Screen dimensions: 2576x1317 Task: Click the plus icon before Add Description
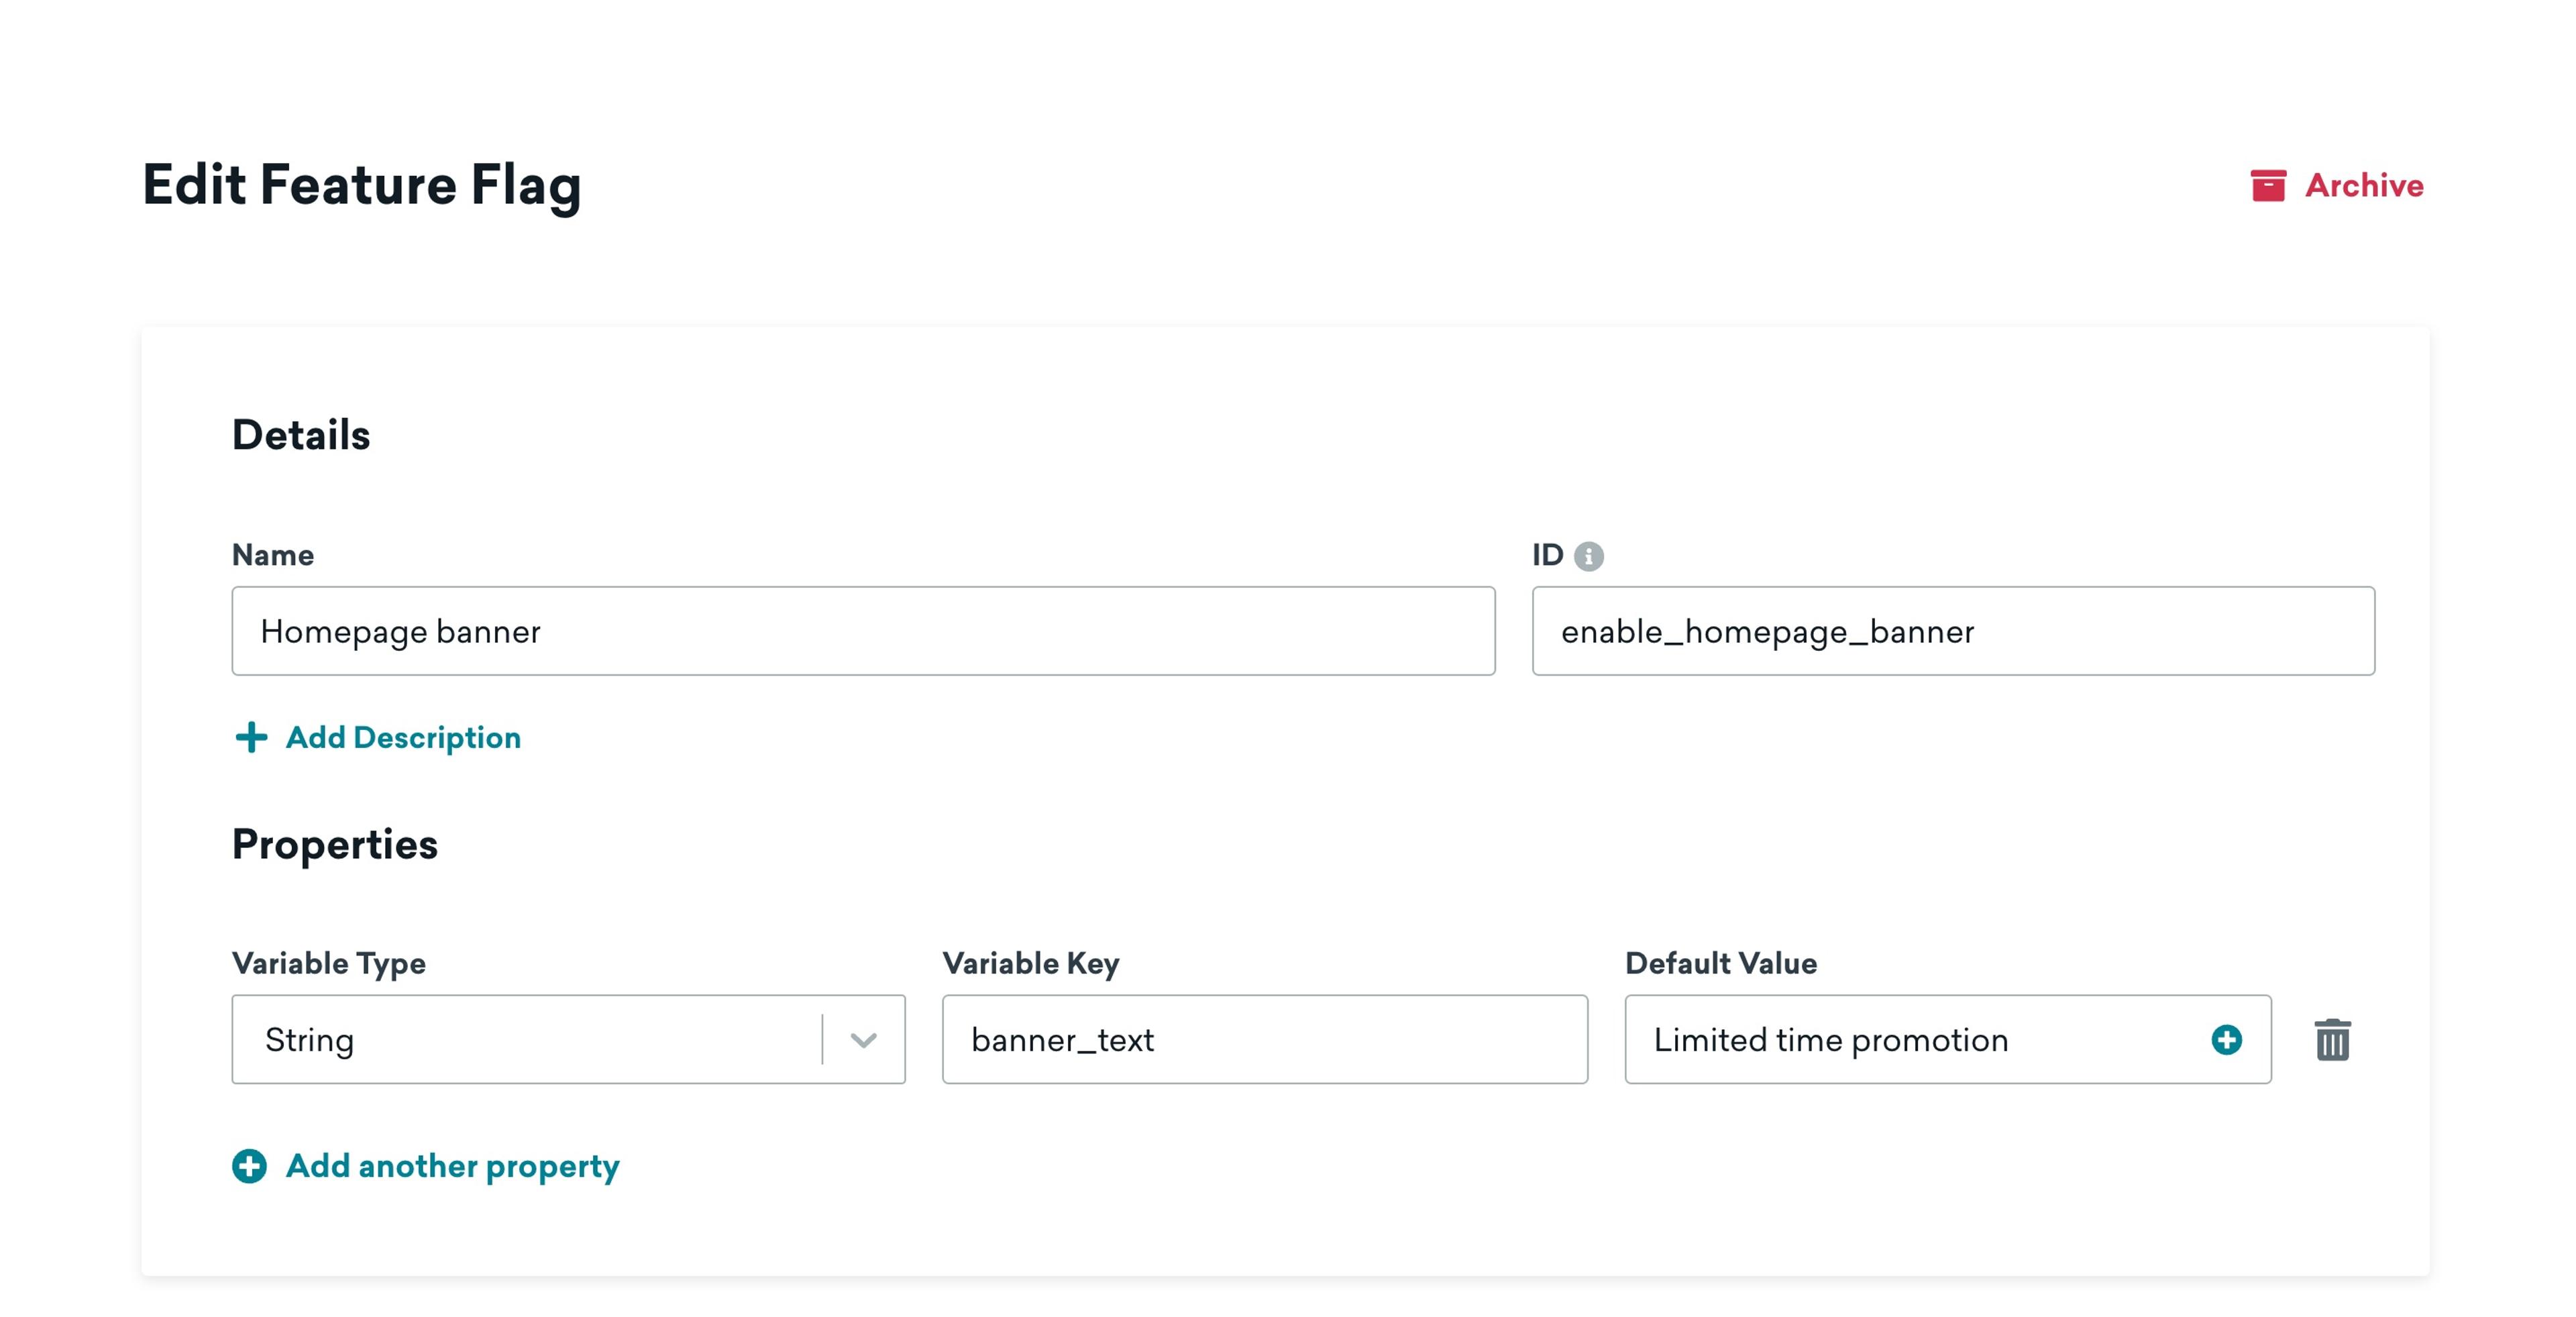point(251,738)
